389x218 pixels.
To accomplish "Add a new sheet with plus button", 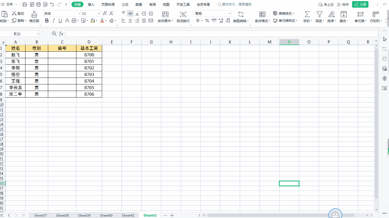I will [x=172, y=215].
